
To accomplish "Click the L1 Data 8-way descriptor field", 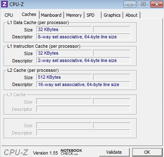I will point(83,37).
